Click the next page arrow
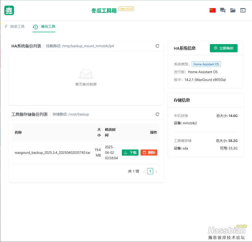This screenshot has width=252, height=242. [x=156, y=171]
